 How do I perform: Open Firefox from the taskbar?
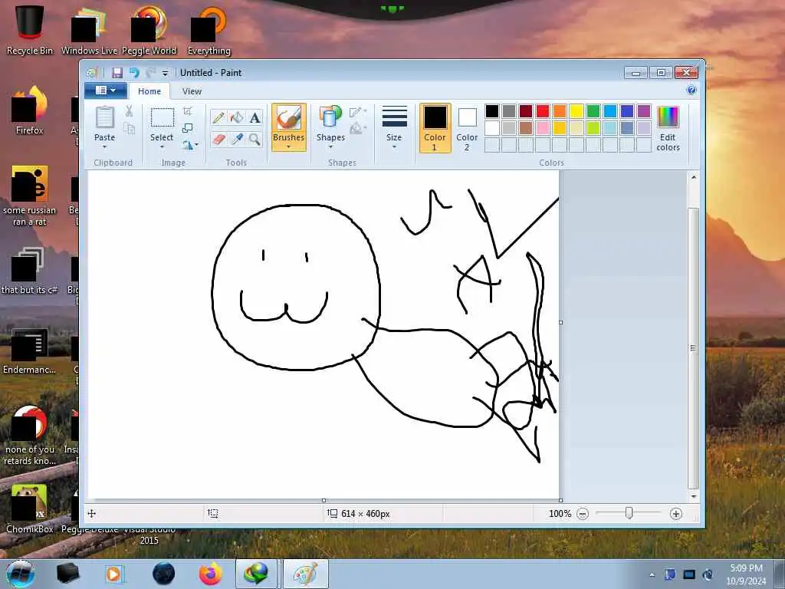[210, 574]
